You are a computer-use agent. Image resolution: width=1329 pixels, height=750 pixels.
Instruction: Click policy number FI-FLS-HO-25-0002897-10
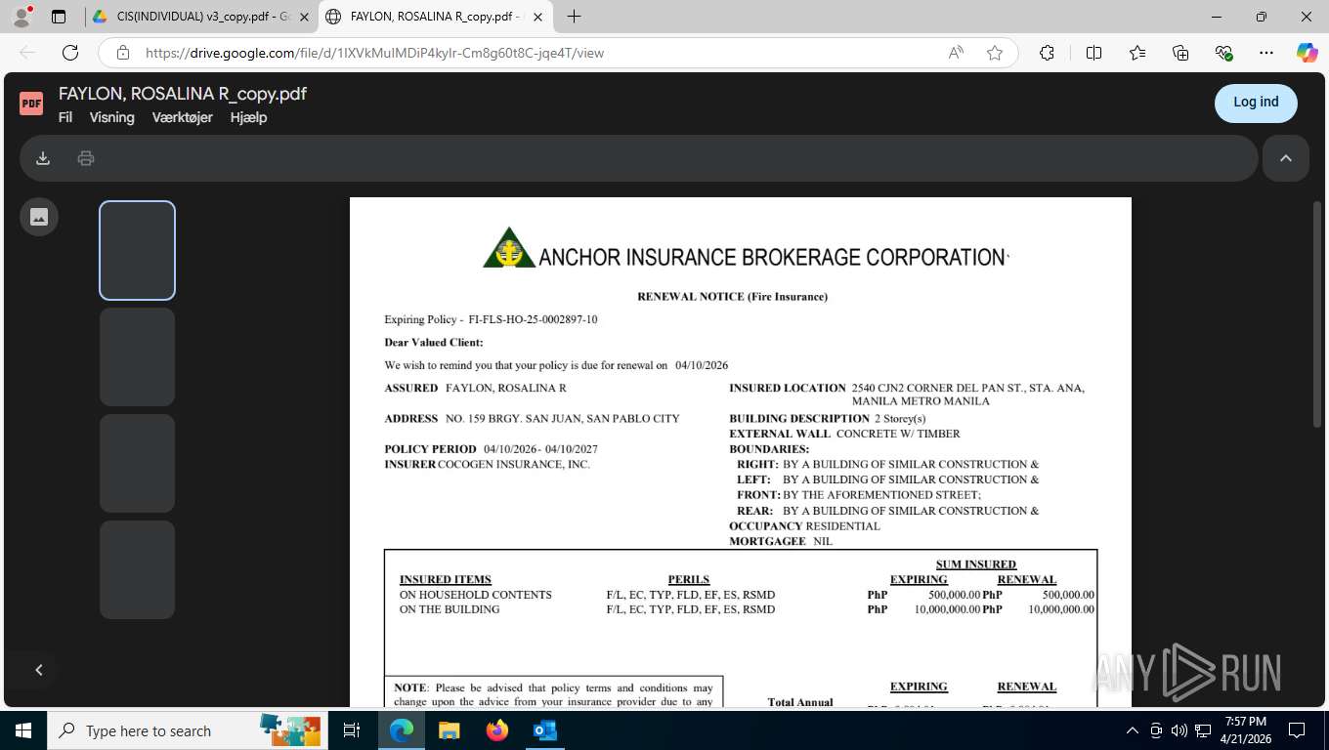point(533,319)
